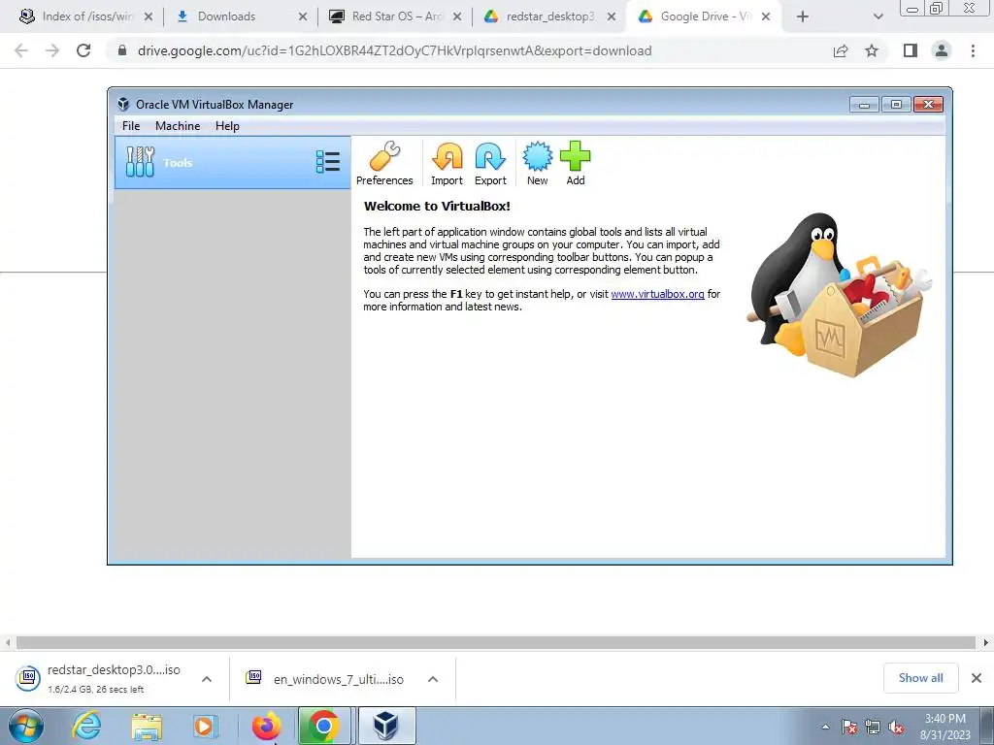Image resolution: width=994 pixels, height=745 pixels.
Task: Add an existing virtual machine
Action: pos(575,163)
